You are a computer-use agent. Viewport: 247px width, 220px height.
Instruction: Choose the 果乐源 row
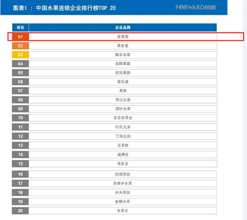click(x=115, y=82)
